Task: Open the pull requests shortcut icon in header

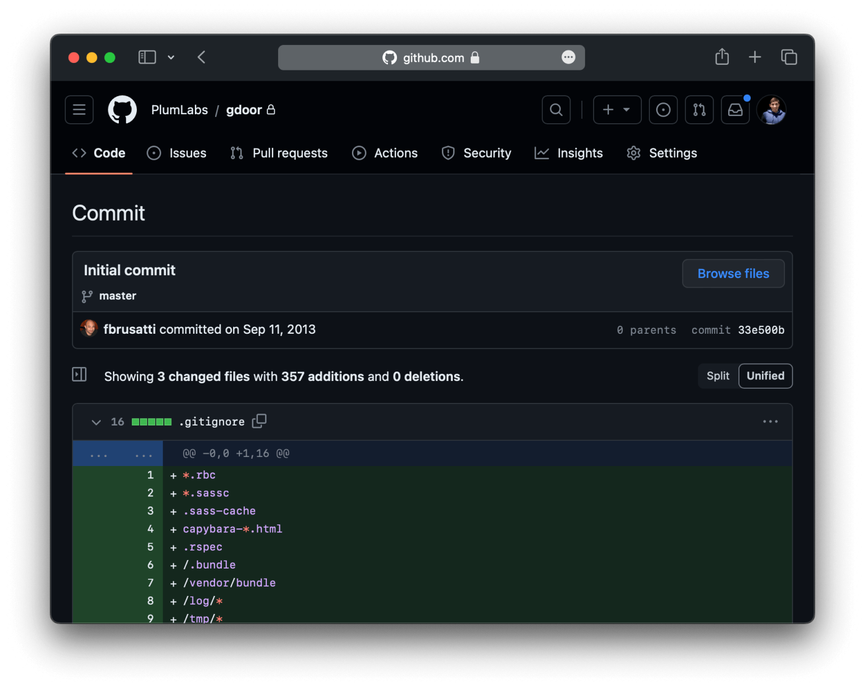Action: tap(699, 110)
